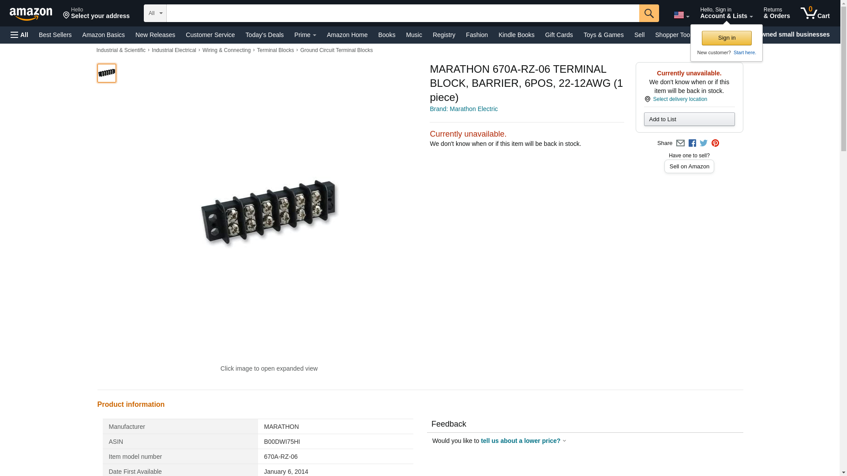Open Today's Deals in navigation
Viewport: 847px width, 476px height.
pyautogui.click(x=264, y=35)
